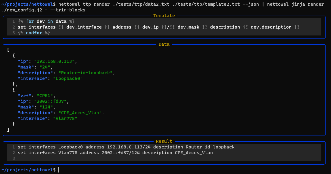Click "./tests/ttp/data2.txt" in the command

tap(141, 4)
